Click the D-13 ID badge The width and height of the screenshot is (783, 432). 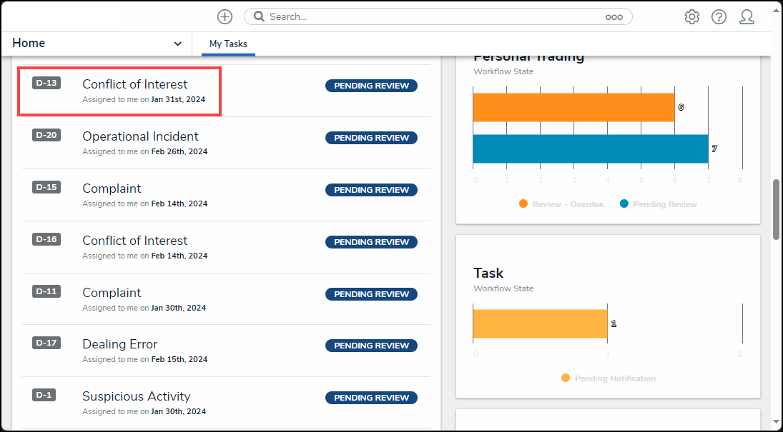tap(46, 83)
